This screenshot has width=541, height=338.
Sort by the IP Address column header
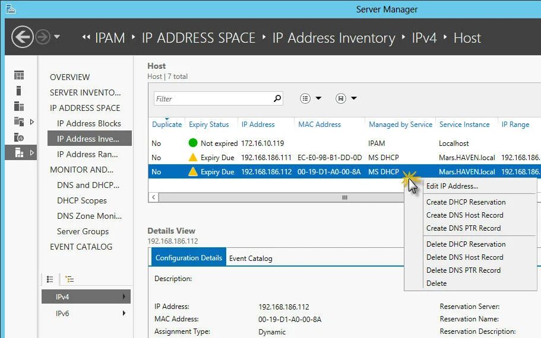click(258, 125)
